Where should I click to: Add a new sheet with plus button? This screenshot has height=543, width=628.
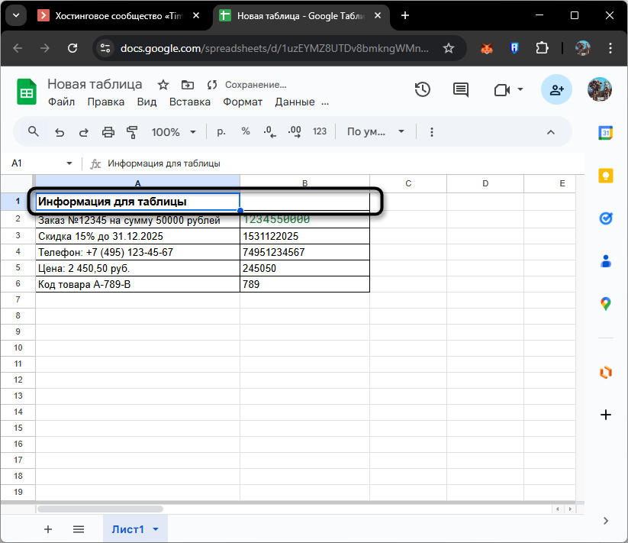pyautogui.click(x=48, y=528)
